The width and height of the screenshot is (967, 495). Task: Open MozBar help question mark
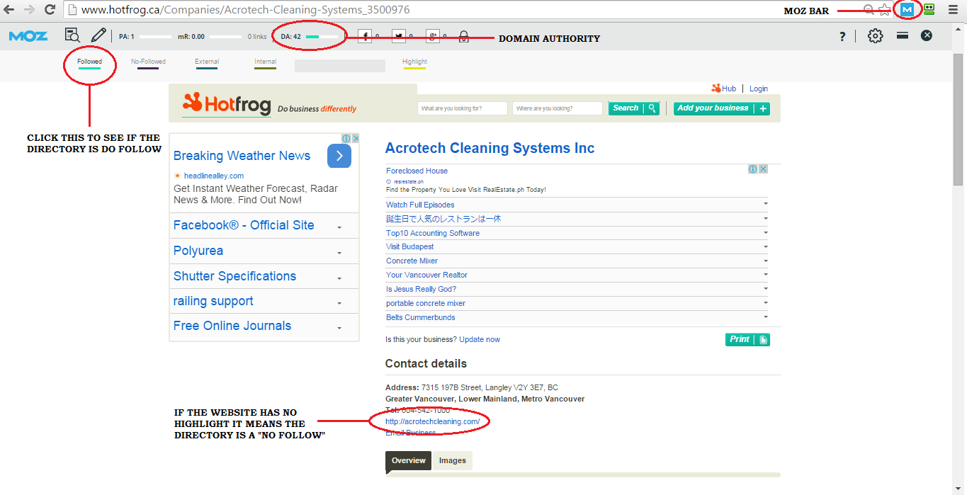[842, 36]
